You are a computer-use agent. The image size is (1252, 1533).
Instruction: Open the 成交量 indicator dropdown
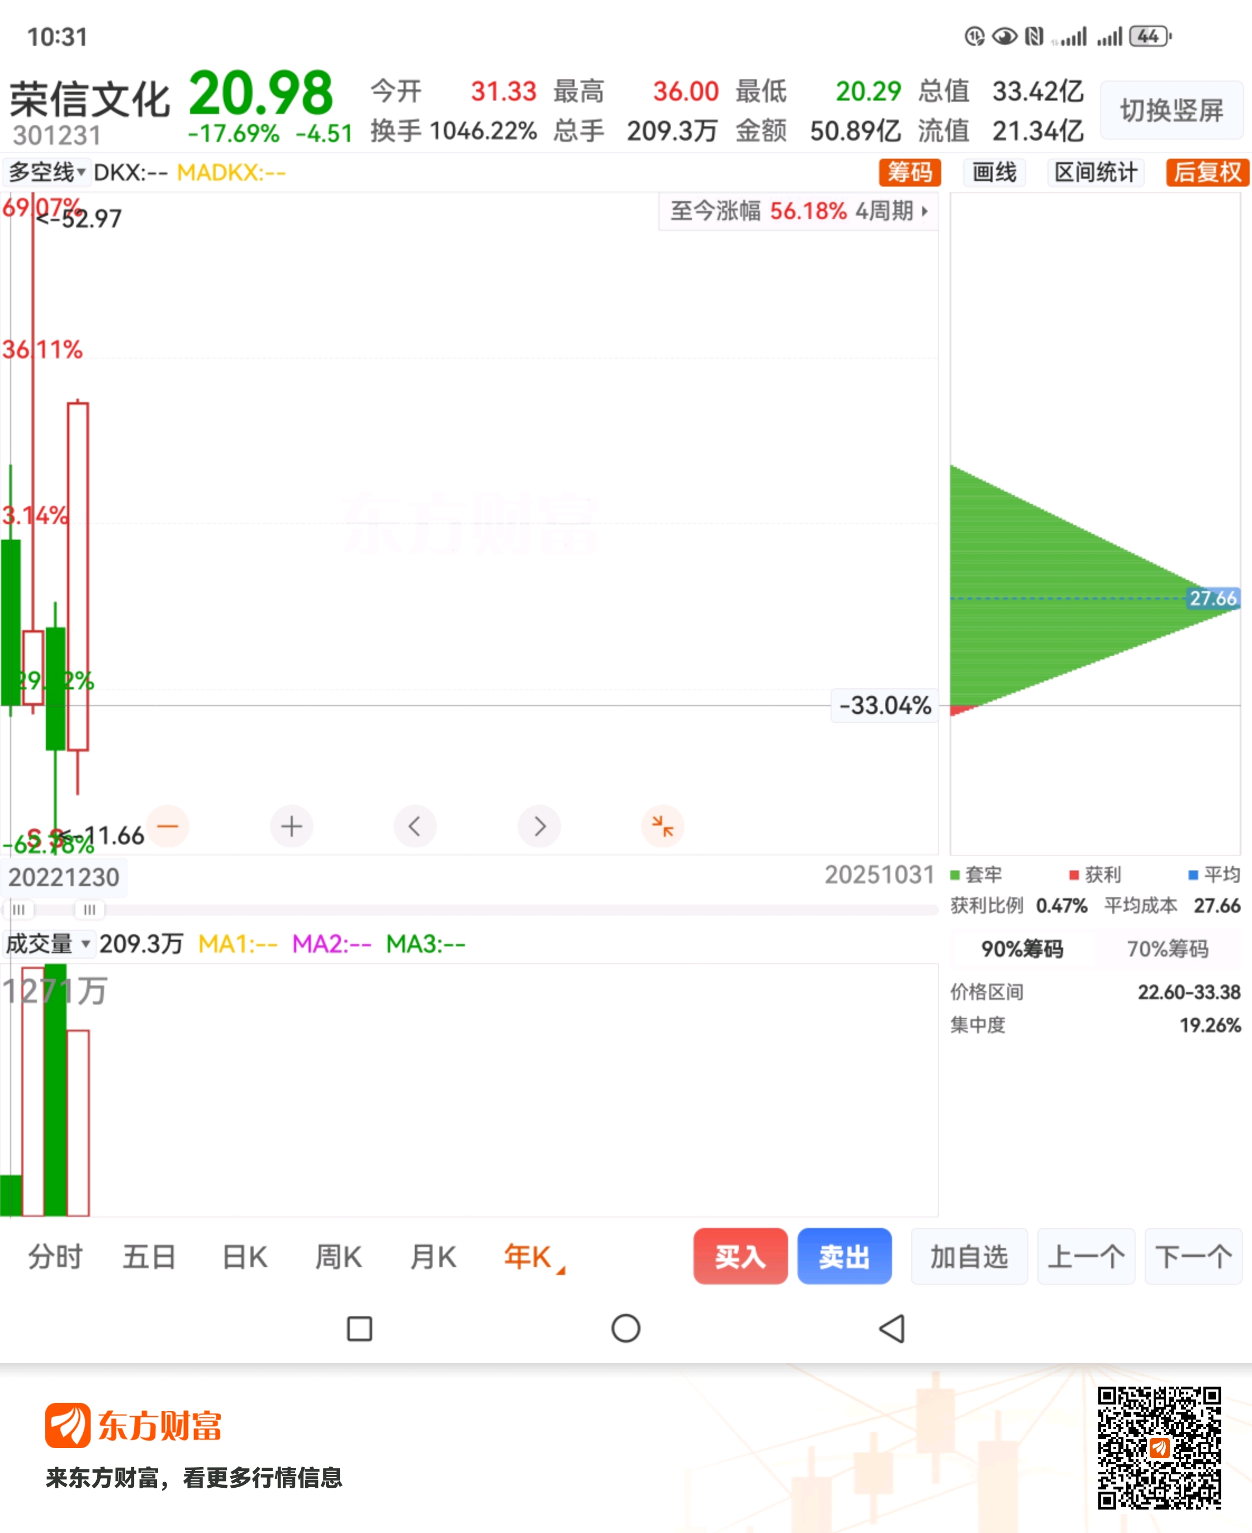(48, 944)
